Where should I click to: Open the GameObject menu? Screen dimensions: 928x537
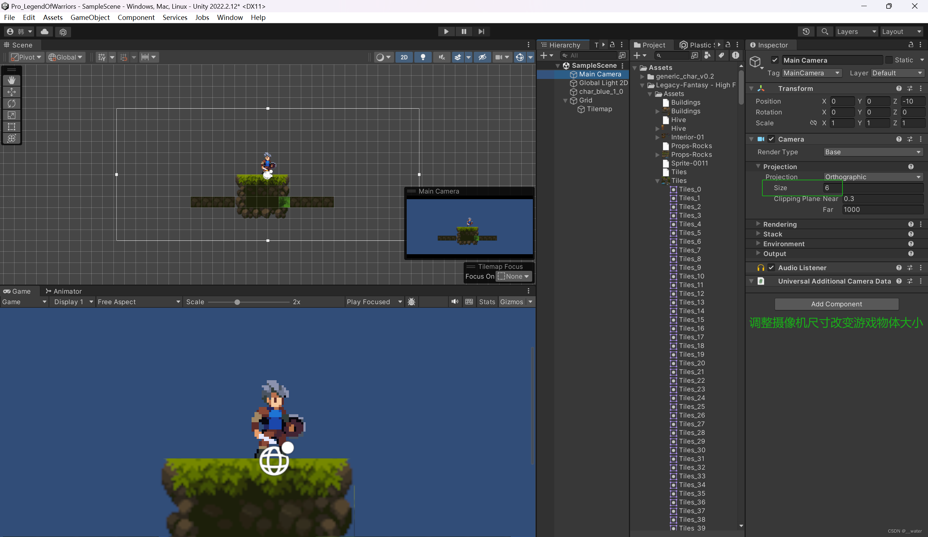[x=90, y=17]
